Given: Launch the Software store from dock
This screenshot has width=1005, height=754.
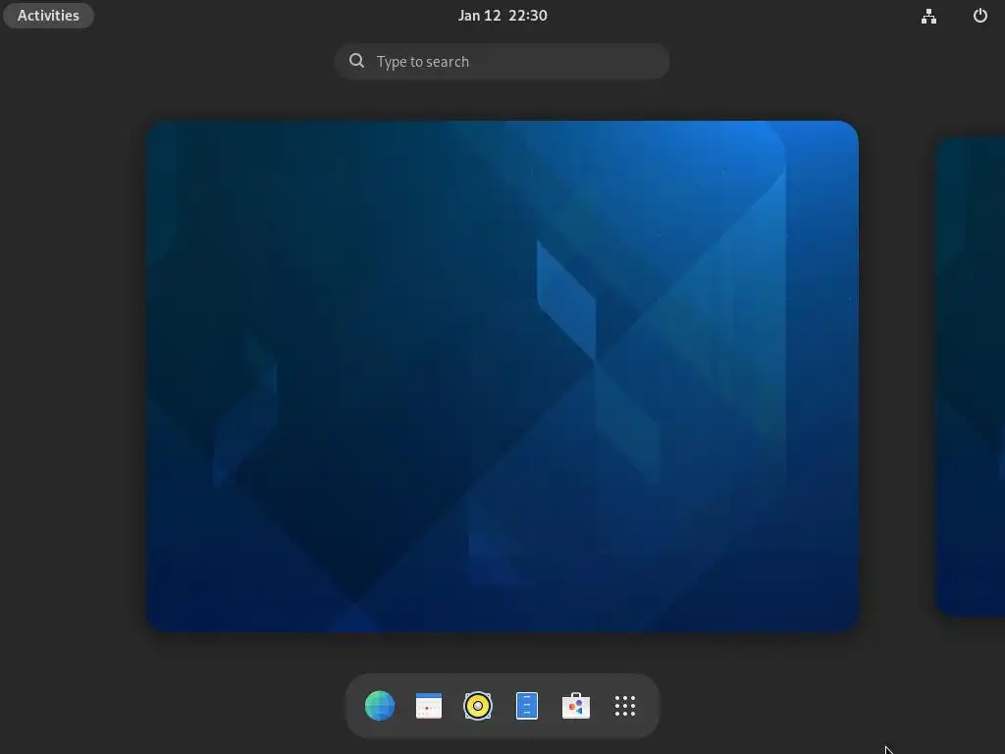Looking at the screenshot, I should (x=575, y=706).
